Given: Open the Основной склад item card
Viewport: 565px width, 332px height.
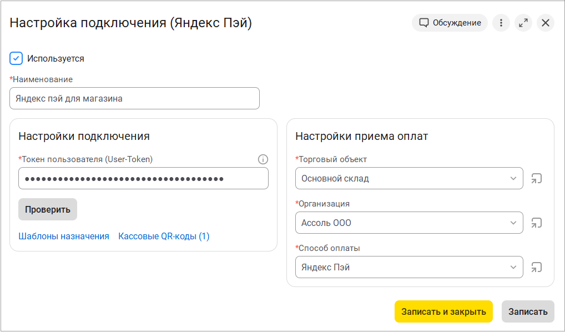Looking at the screenshot, I should pos(537,178).
